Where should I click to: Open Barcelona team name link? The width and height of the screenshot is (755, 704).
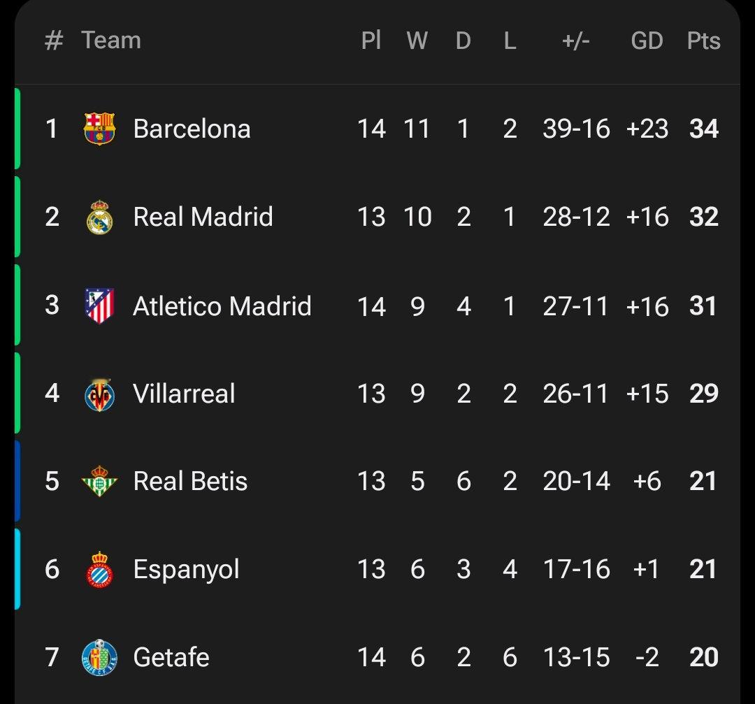192,129
